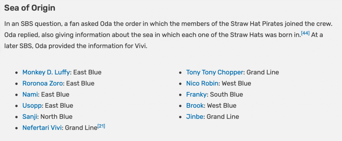Image resolution: width=342 pixels, height=141 pixels.
Task: Follow the Nico Robin link
Action: (202, 83)
